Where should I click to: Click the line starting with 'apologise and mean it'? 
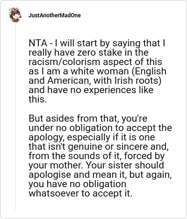[100, 175]
